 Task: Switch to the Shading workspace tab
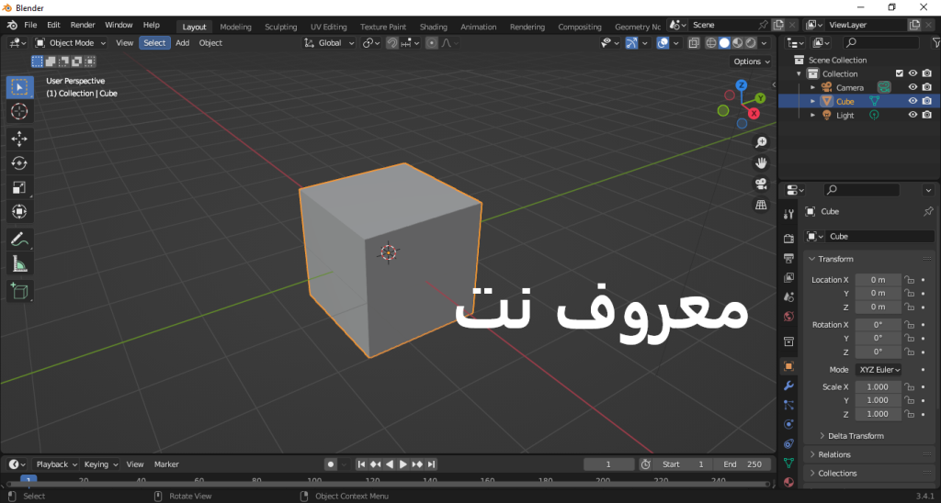[434, 27]
